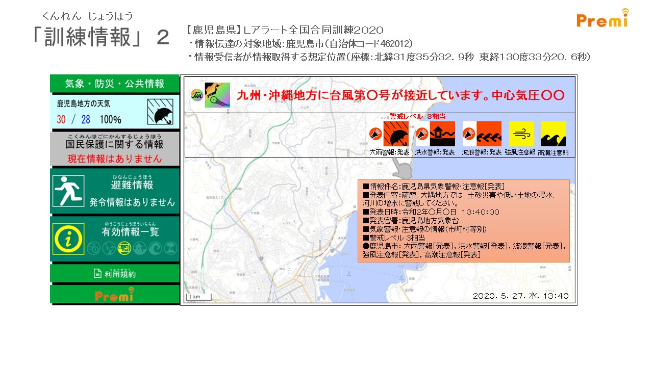This screenshot has height=367, width=653.
Task: Open the yellow strong wind advisory icon
Action: [521, 134]
